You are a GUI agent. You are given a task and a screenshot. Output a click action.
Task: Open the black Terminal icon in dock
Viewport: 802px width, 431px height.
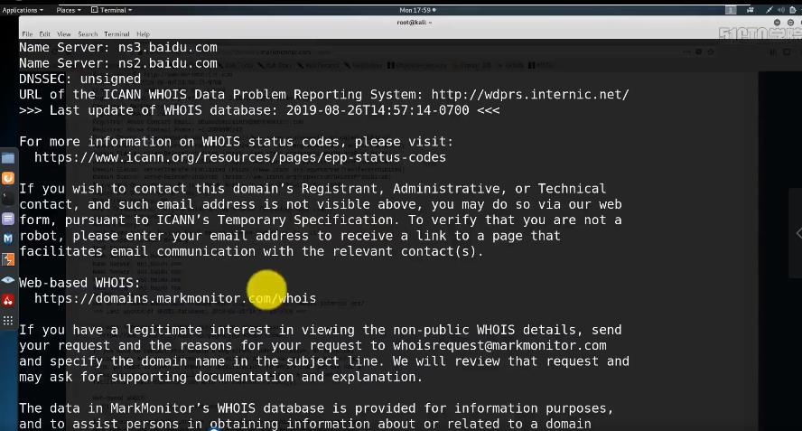pos(8,198)
